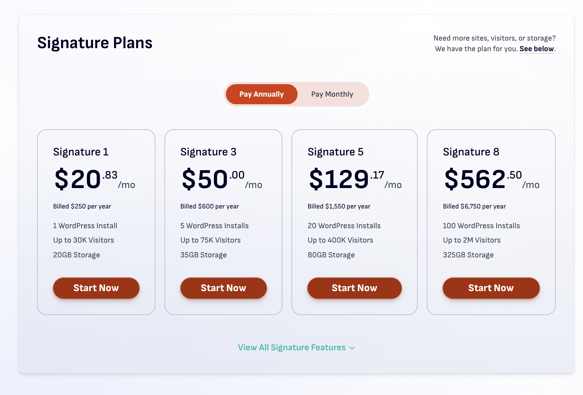Click Start Now for Signature 8
The width and height of the screenshot is (583, 395).
[491, 288]
